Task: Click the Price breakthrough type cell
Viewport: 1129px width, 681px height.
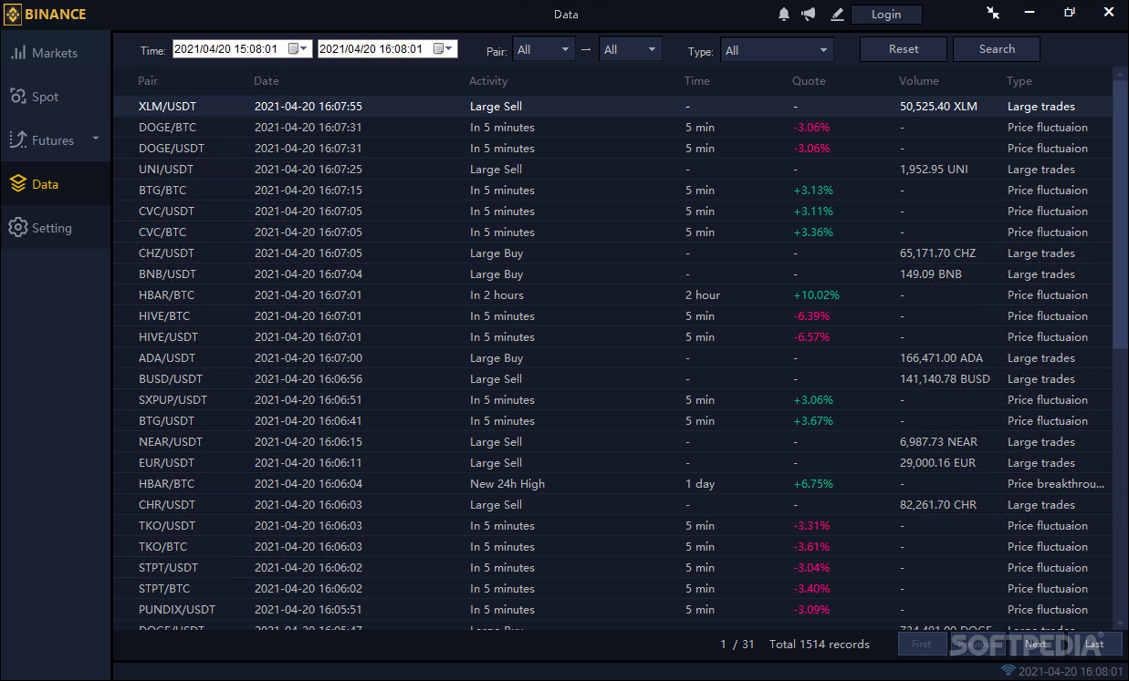Action: [x=1056, y=484]
